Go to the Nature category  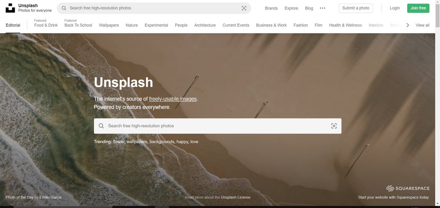(132, 25)
